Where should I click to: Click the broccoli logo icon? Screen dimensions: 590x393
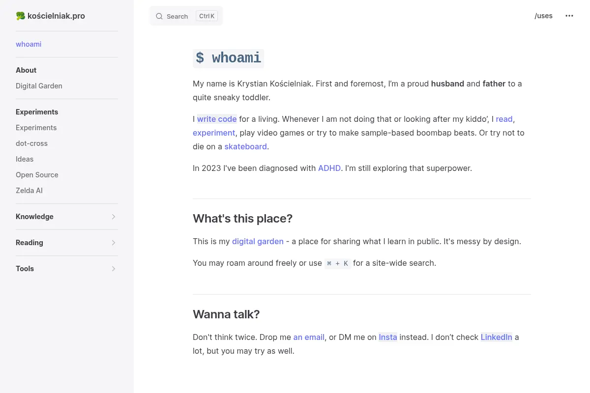20,16
